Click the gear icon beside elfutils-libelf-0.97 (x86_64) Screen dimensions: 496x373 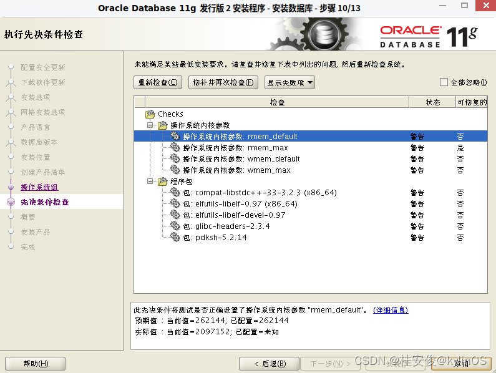click(x=175, y=203)
